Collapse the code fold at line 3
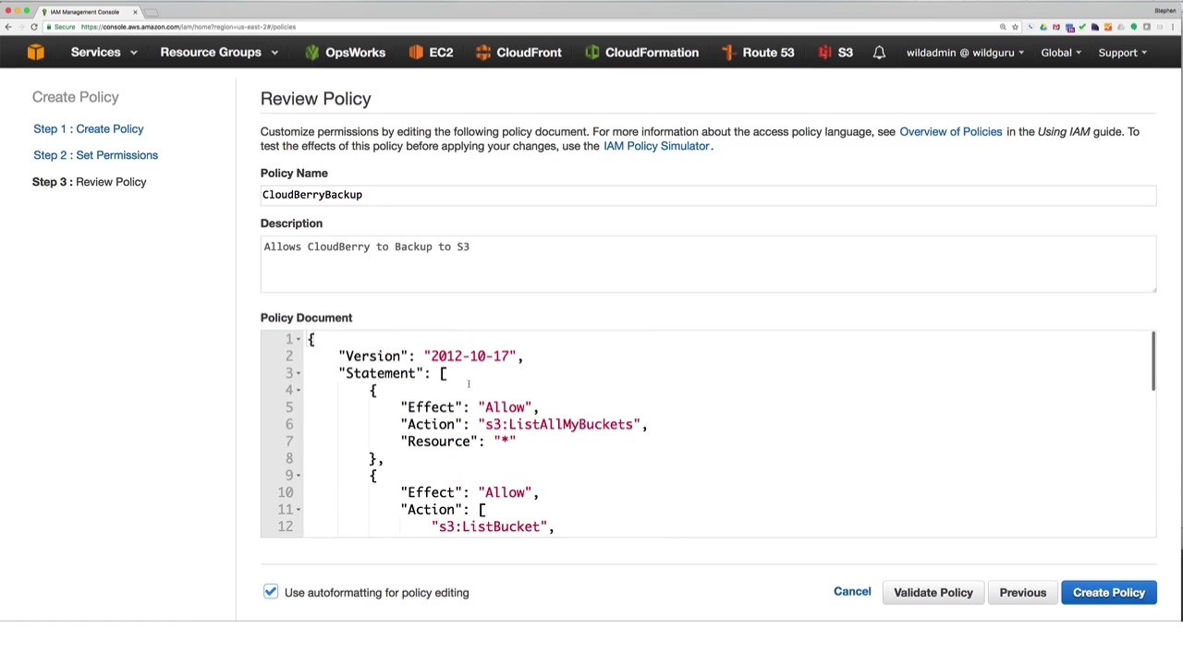 (299, 373)
